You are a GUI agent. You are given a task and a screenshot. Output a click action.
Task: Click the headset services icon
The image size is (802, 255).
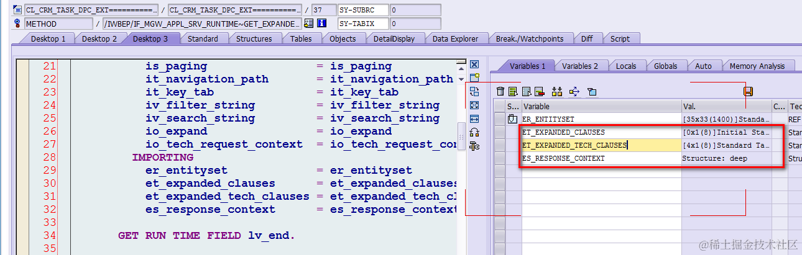coord(474,132)
